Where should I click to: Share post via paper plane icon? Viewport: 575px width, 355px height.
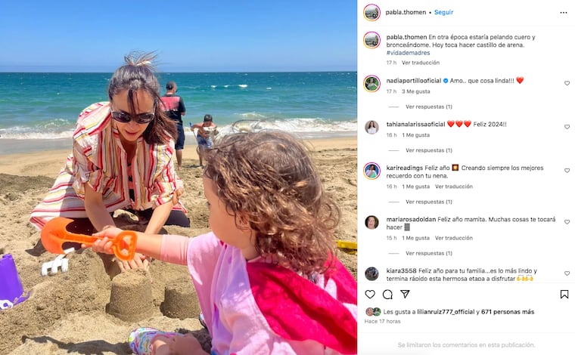(405, 294)
